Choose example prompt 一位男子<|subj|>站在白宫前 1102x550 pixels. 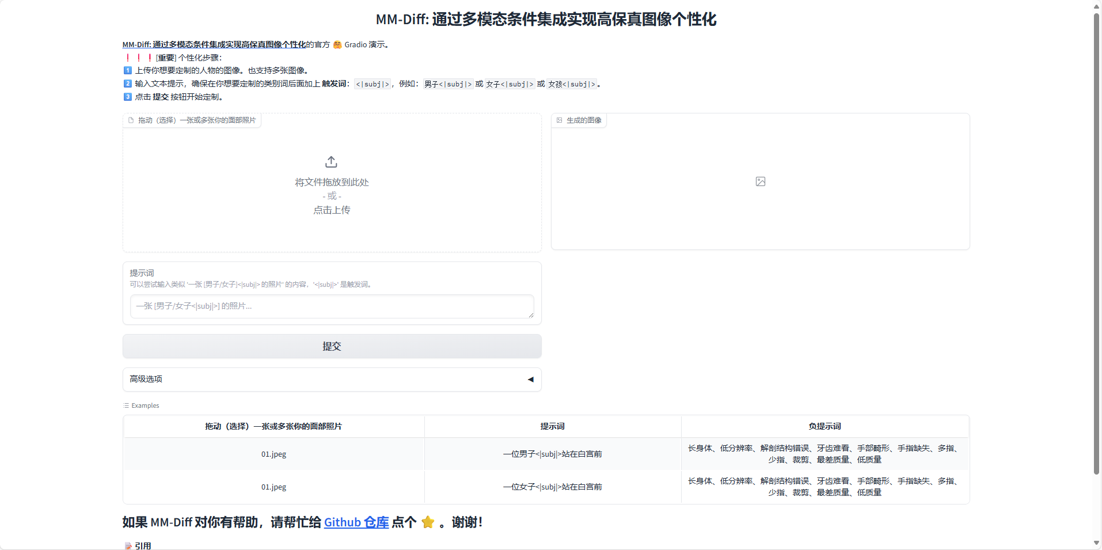click(553, 454)
